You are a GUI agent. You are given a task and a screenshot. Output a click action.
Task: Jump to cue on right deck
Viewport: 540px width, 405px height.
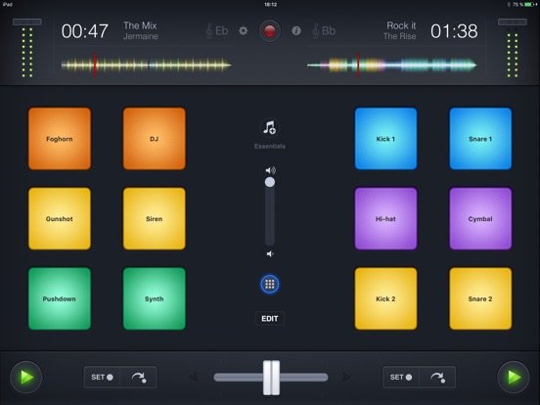pos(437,377)
